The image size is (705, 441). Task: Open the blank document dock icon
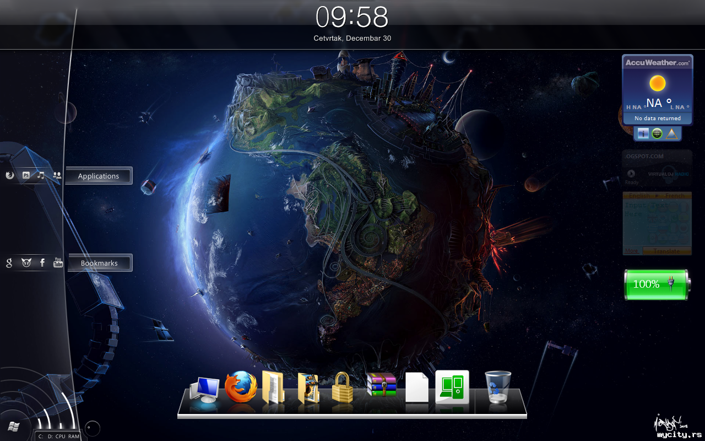(416, 387)
